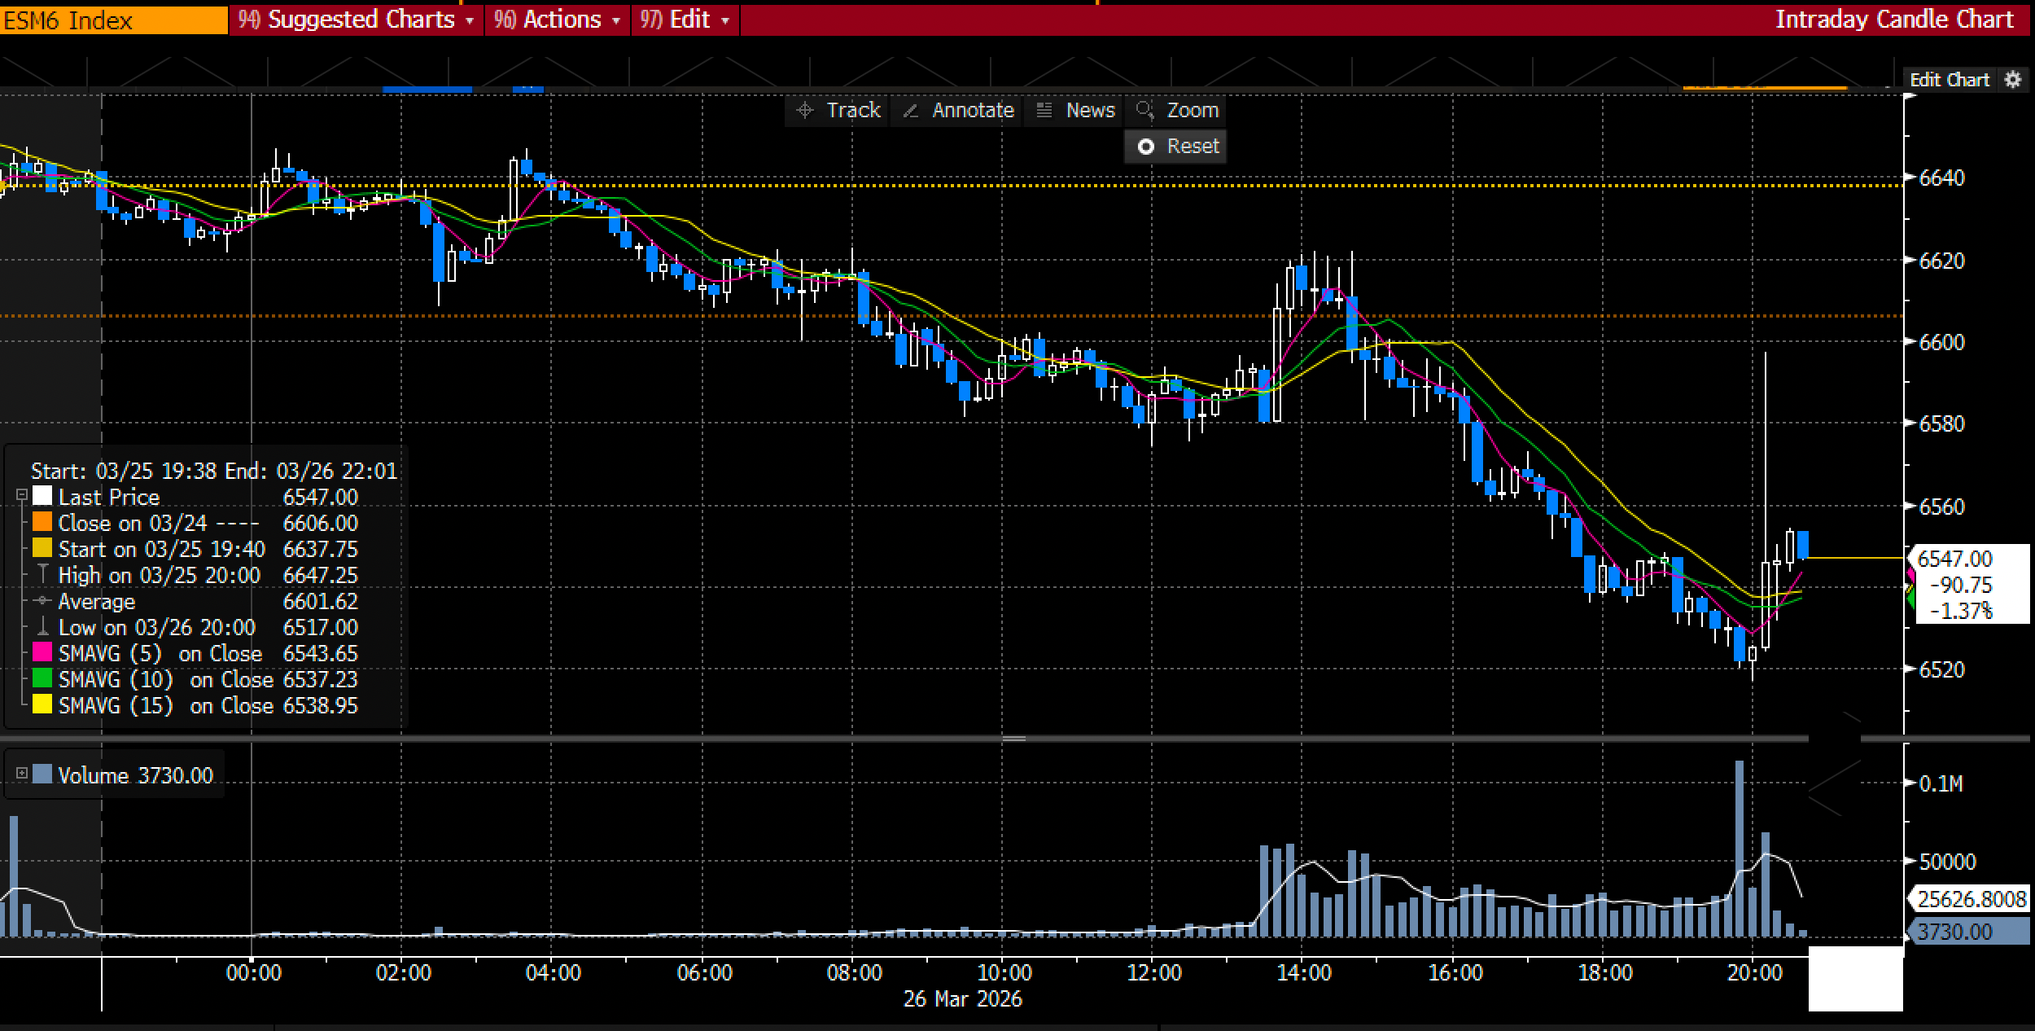The image size is (2035, 1031).
Task: Click the pink SMAVG (5) color swatch
Action: pyautogui.click(x=42, y=653)
